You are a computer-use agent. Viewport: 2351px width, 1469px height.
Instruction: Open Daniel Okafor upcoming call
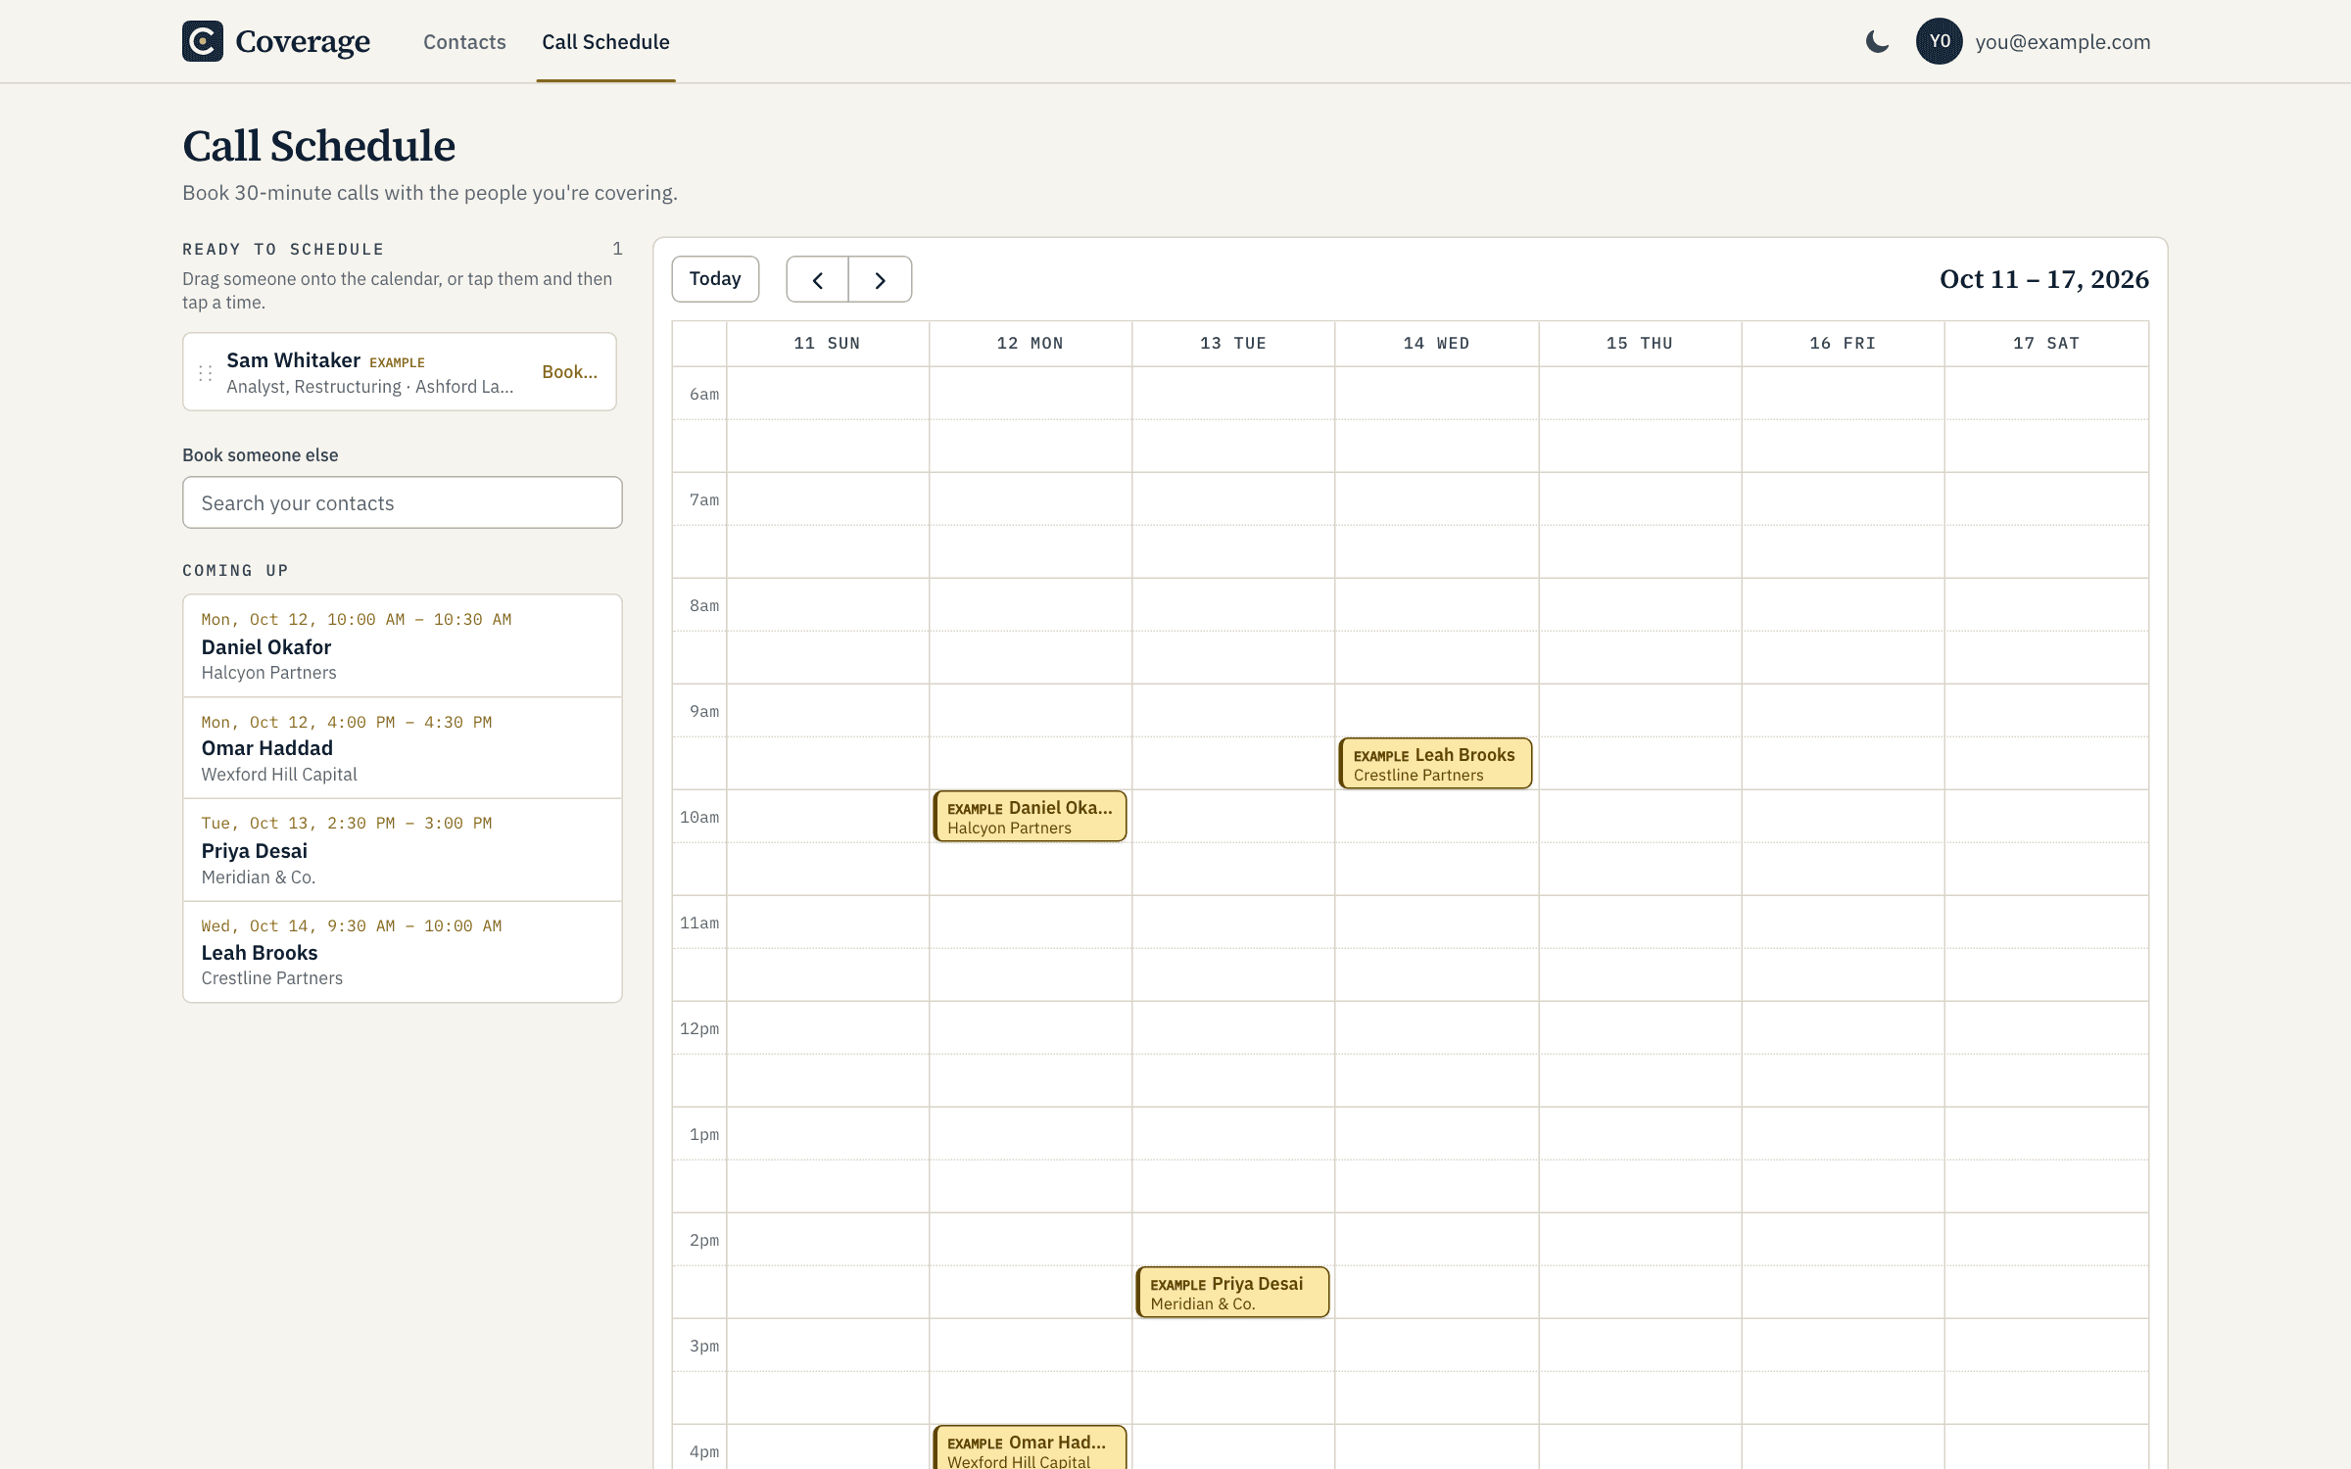(x=402, y=646)
